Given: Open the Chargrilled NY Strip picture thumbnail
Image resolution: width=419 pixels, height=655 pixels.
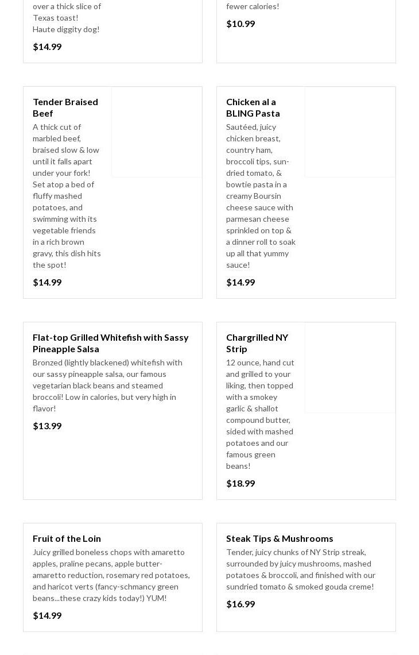Looking at the screenshot, I should coord(350,368).
